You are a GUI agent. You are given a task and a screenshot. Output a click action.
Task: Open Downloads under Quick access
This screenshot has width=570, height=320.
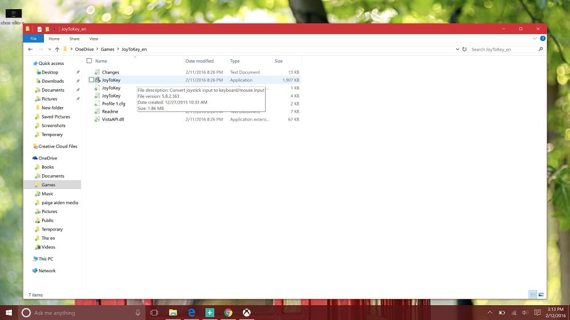point(52,81)
